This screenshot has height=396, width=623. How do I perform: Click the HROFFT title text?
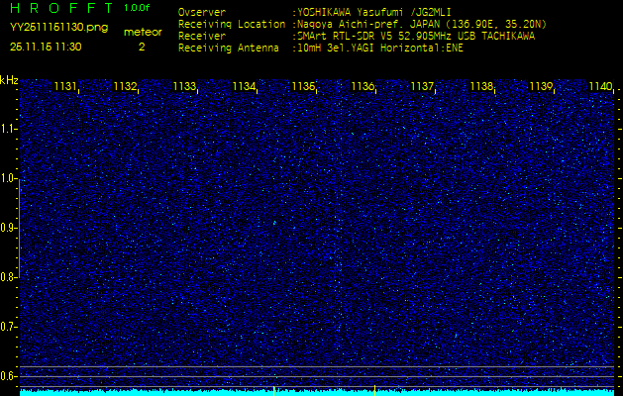61,9
